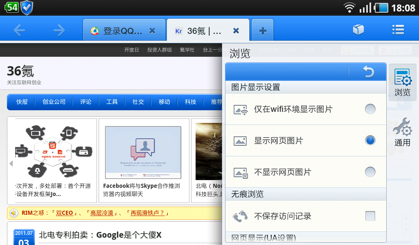Open the 通用 settings category

403,132
